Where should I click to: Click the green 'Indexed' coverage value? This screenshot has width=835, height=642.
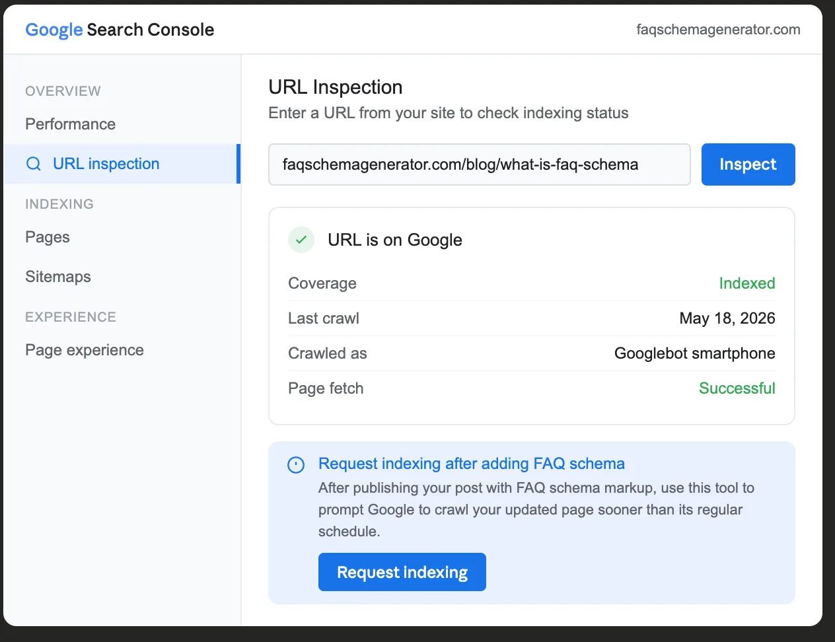click(x=747, y=283)
